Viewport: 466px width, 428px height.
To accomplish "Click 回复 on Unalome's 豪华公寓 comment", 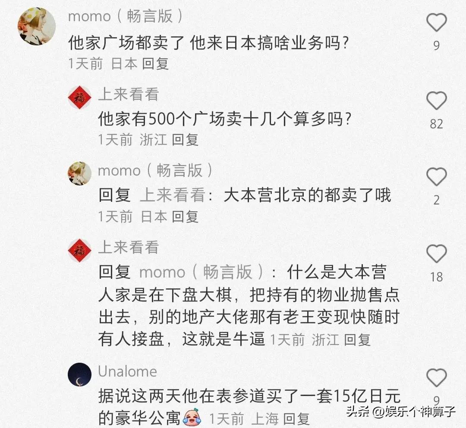I will pos(296,419).
